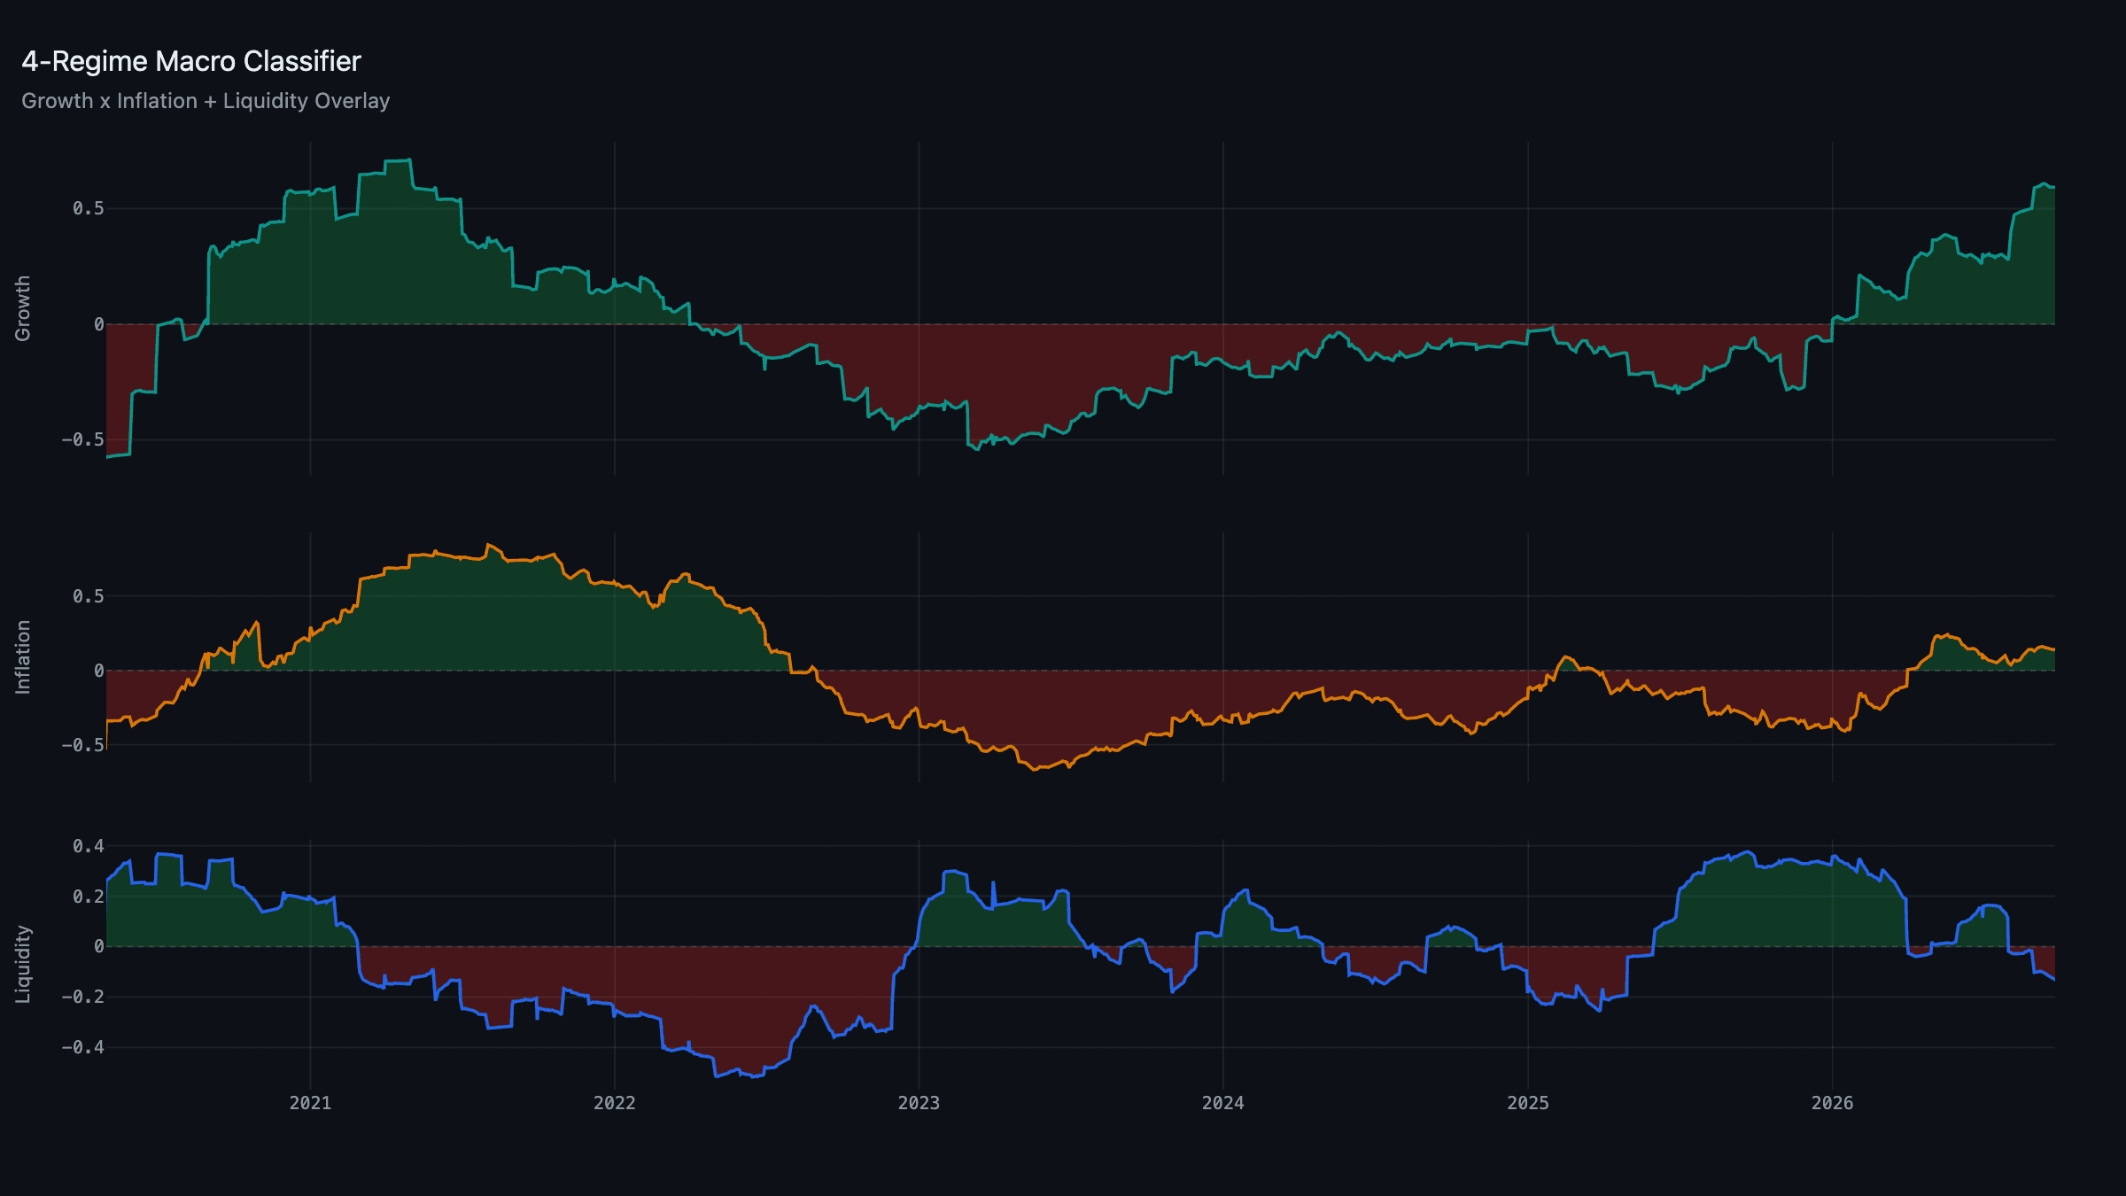2126x1196 pixels.
Task: Click the '2025' x-axis tick label
Action: click(x=1528, y=1103)
